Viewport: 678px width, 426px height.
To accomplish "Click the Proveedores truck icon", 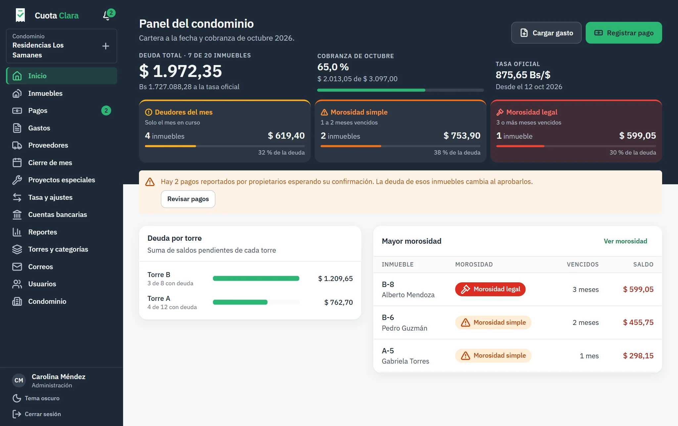I will tap(17, 145).
